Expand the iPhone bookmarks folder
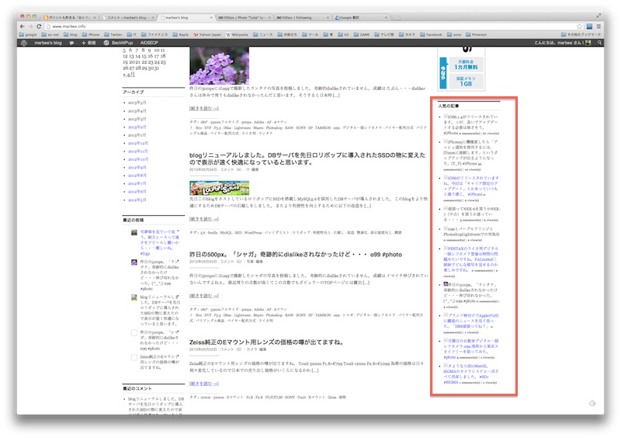The image size is (621, 438). [x=91, y=34]
